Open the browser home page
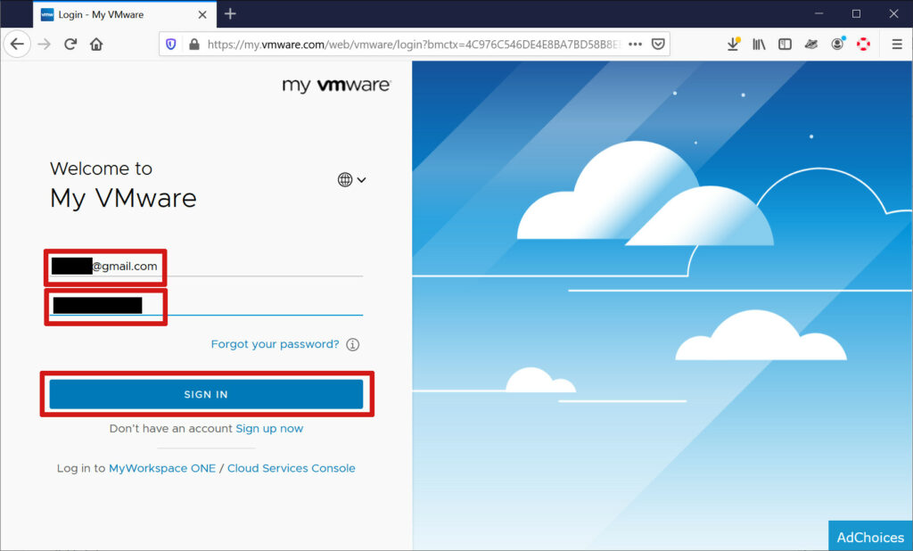Image resolution: width=913 pixels, height=551 pixels. (96, 45)
